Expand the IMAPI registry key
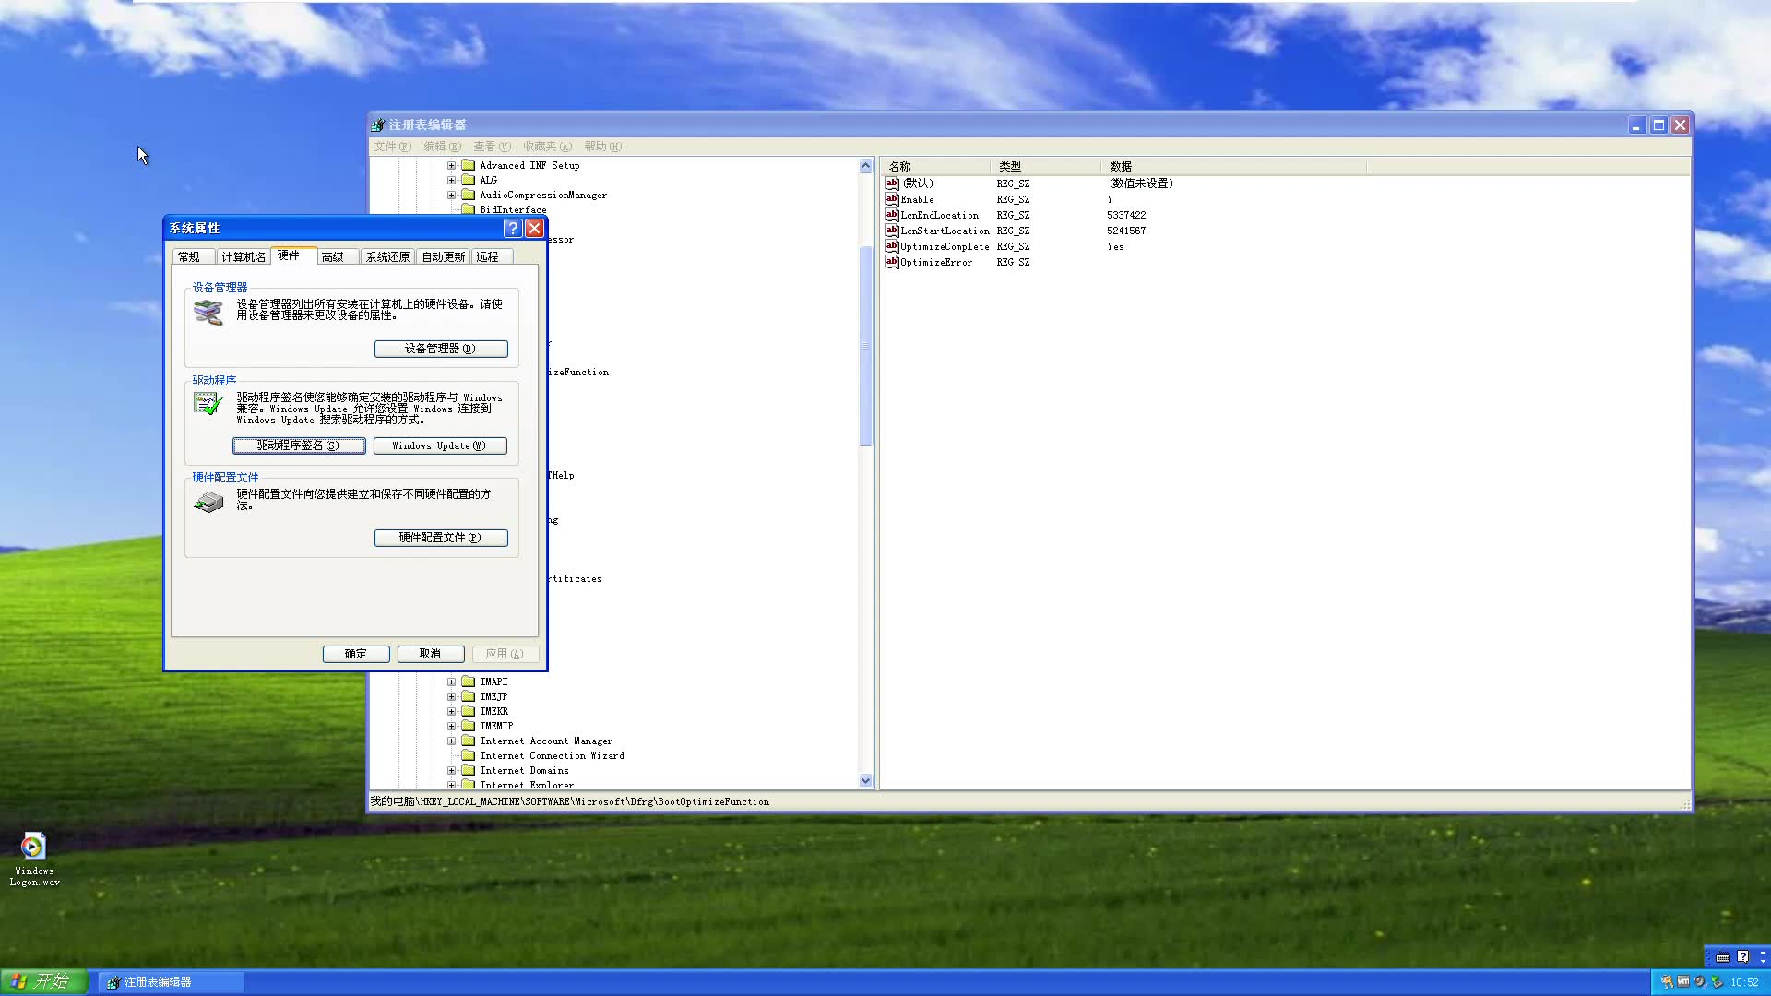This screenshot has width=1771, height=996. (451, 682)
